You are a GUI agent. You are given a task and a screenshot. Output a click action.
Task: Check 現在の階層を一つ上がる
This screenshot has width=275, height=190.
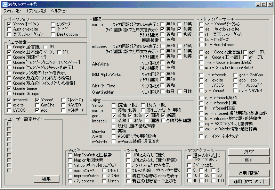[128, 181]
